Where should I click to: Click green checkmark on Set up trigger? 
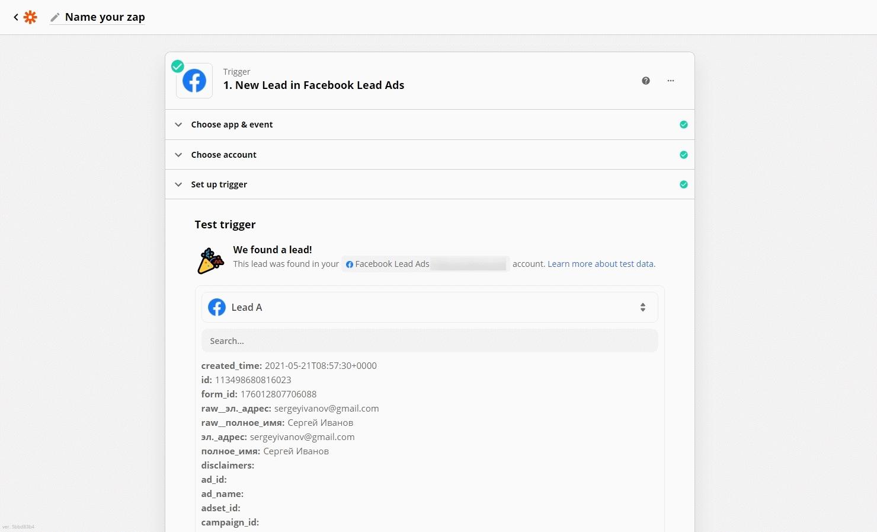(684, 184)
